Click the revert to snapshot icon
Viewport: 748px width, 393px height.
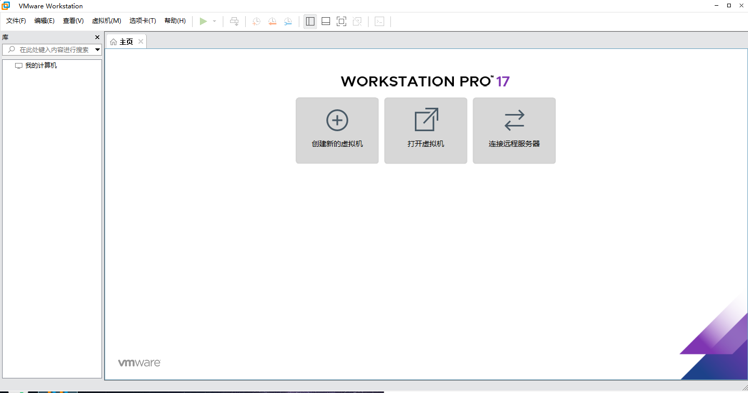coord(272,21)
